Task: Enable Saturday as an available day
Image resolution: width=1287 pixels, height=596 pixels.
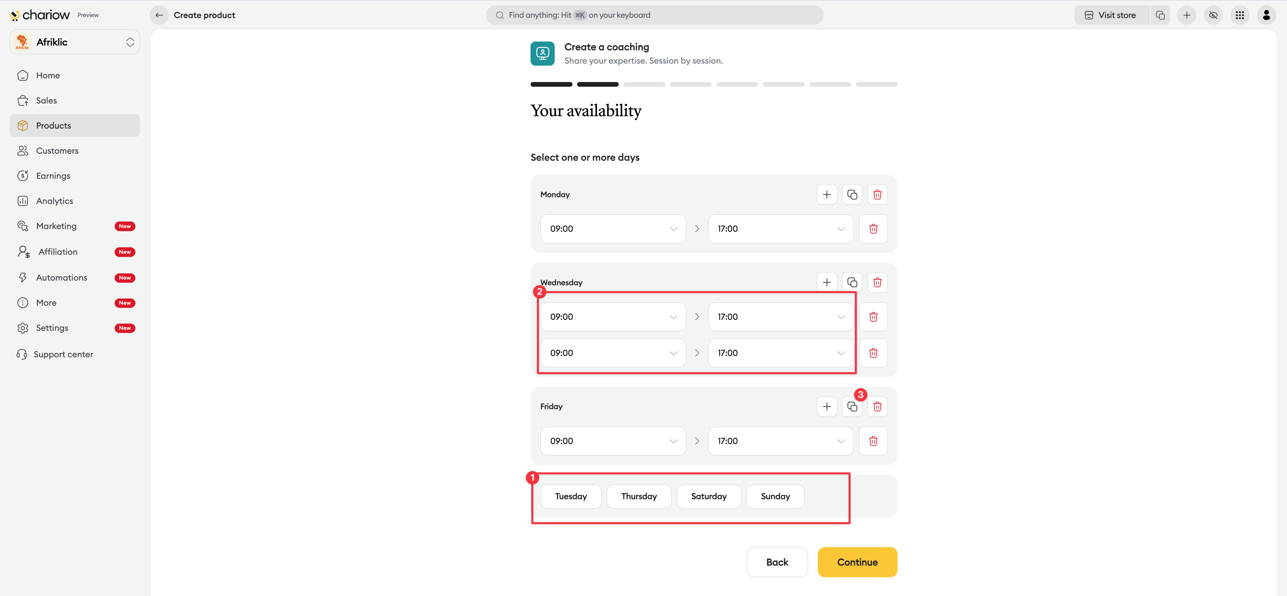Action: [x=709, y=496]
